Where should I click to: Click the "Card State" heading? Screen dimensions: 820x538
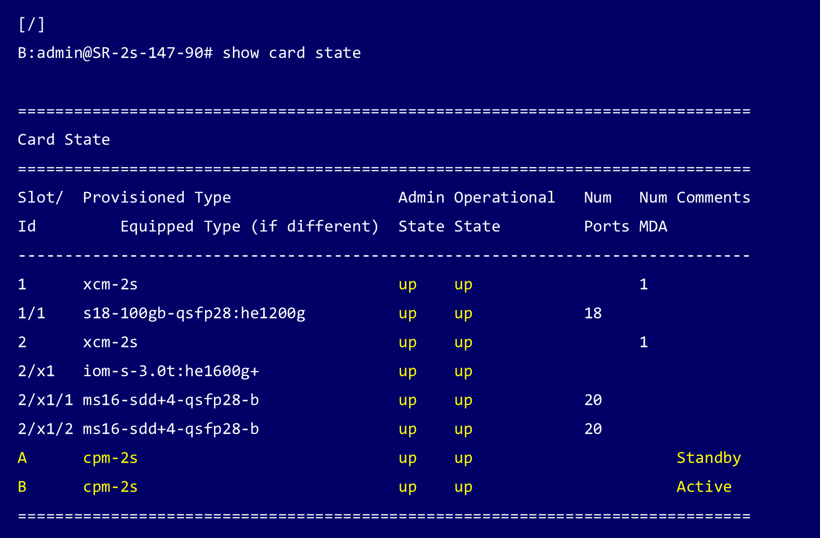[64, 140]
